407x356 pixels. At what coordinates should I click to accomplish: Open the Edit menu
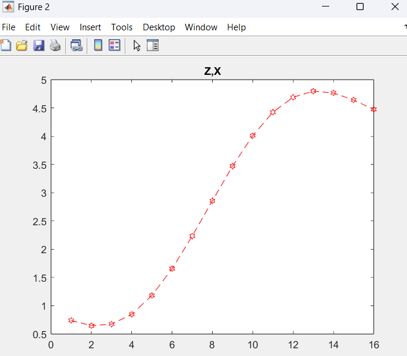tap(33, 27)
